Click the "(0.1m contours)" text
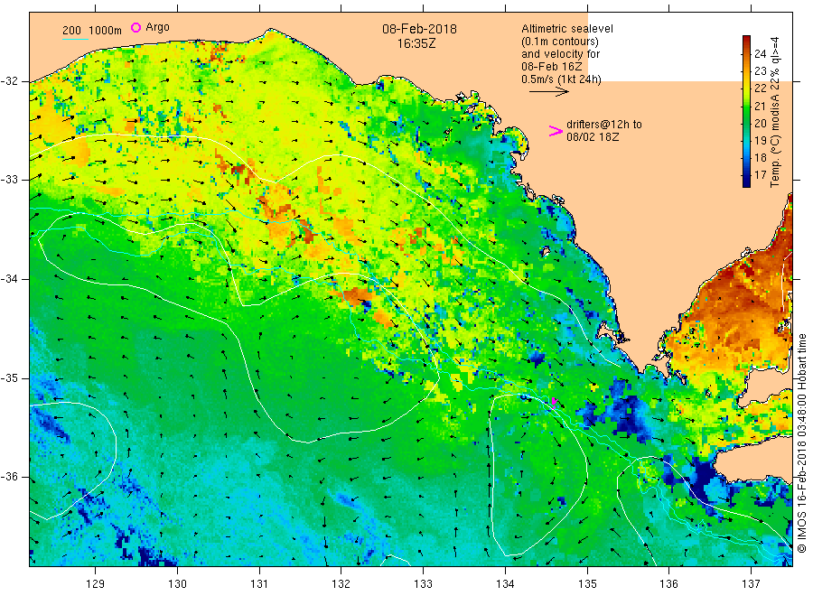The width and height of the screenshot is (813, 596). click(560, 42)
